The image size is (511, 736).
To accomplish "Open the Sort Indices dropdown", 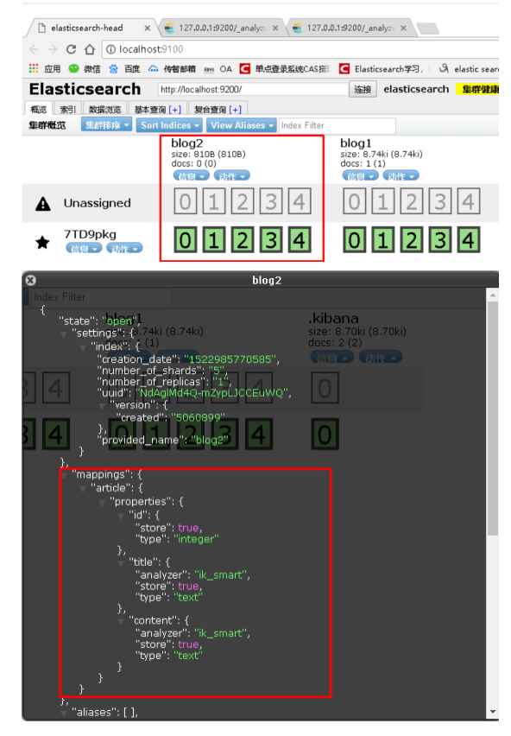I will tap(169, 125).
